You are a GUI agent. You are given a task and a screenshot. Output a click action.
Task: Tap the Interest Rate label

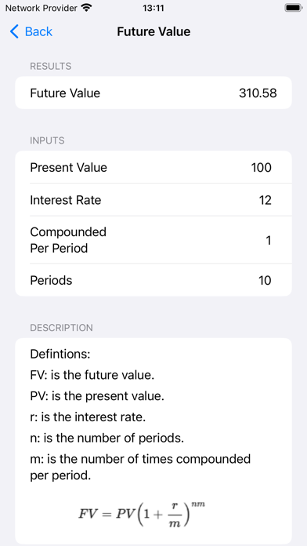(65, 200)
